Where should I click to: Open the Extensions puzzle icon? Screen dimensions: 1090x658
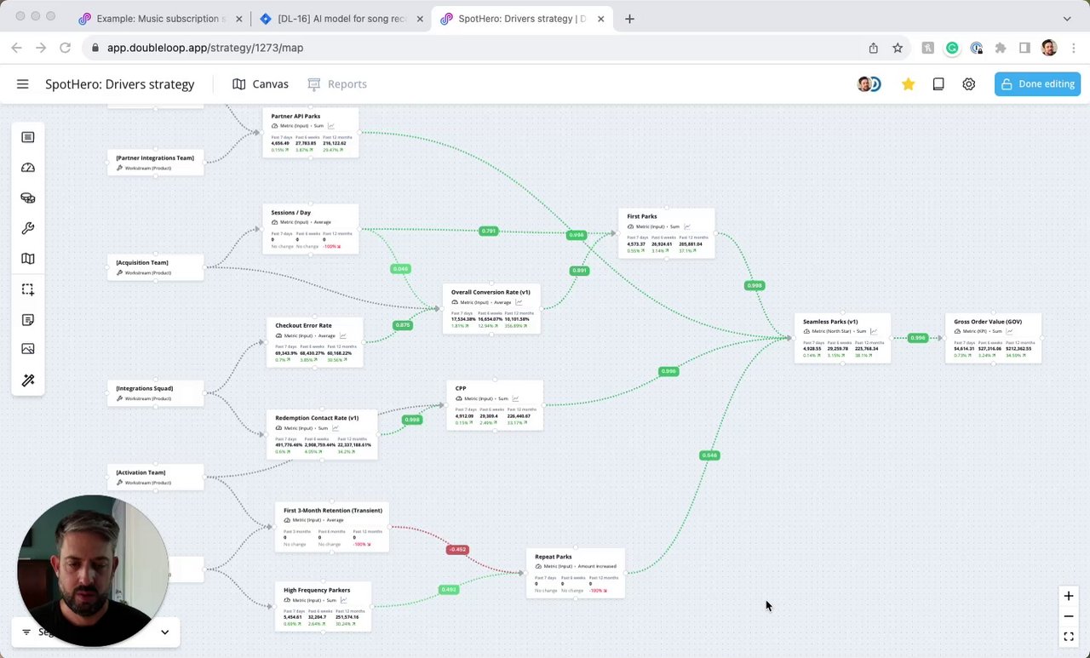point(1001,49)
